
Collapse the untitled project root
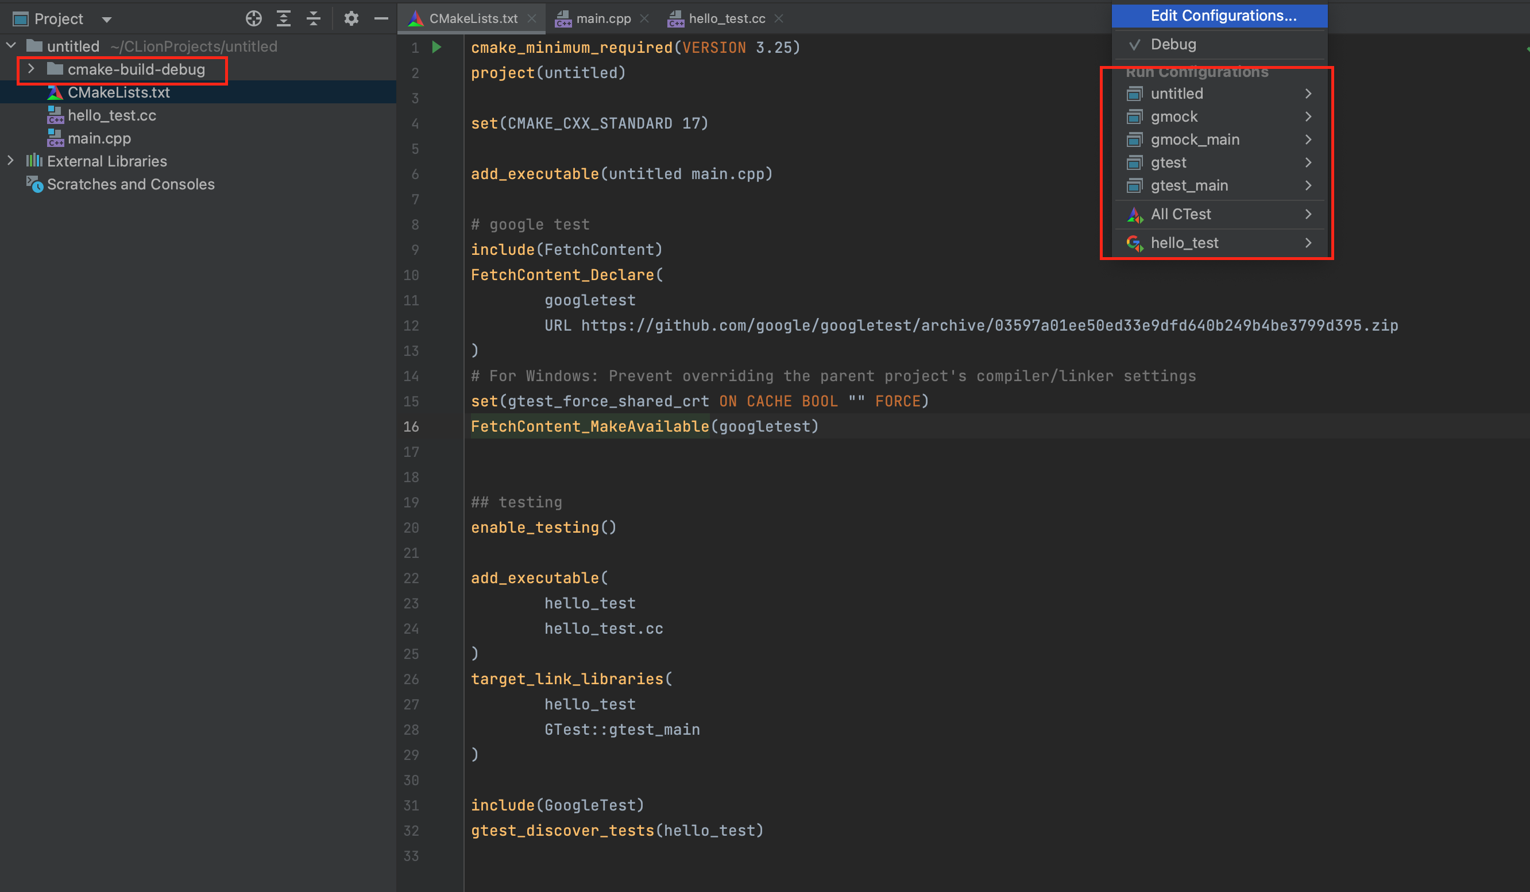pos(10,45)
